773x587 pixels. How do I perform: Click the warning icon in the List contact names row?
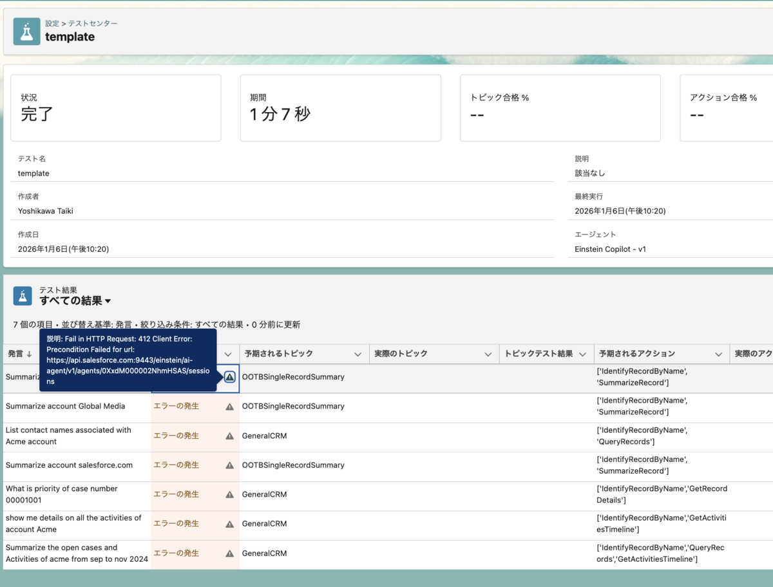(230, 436)
